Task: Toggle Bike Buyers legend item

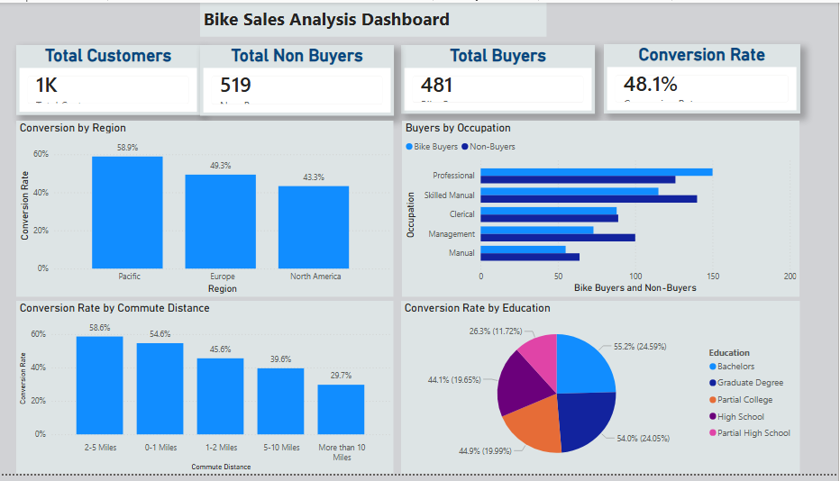Action: point(432,147)
